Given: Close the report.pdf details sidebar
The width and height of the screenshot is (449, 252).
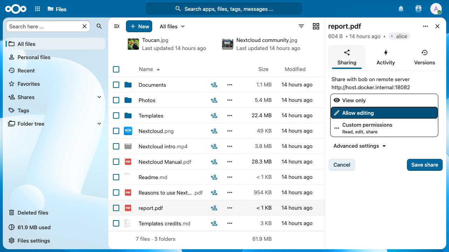Looking at the screenshot, I should coord(437,26).
